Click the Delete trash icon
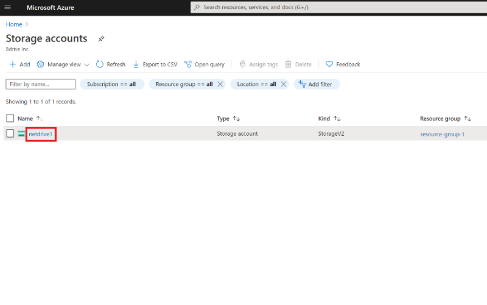487x305 pixels. [x=288, y=65]
